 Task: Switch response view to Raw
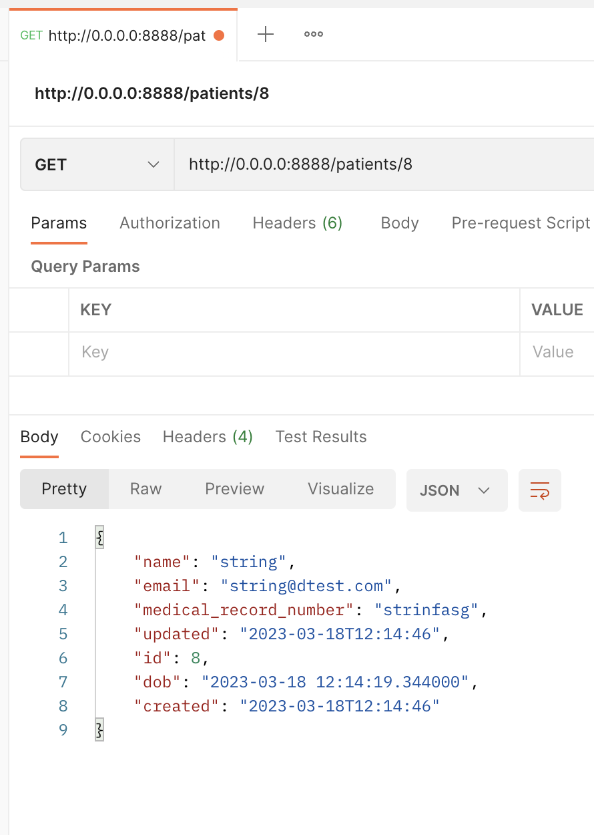(145, 489)
